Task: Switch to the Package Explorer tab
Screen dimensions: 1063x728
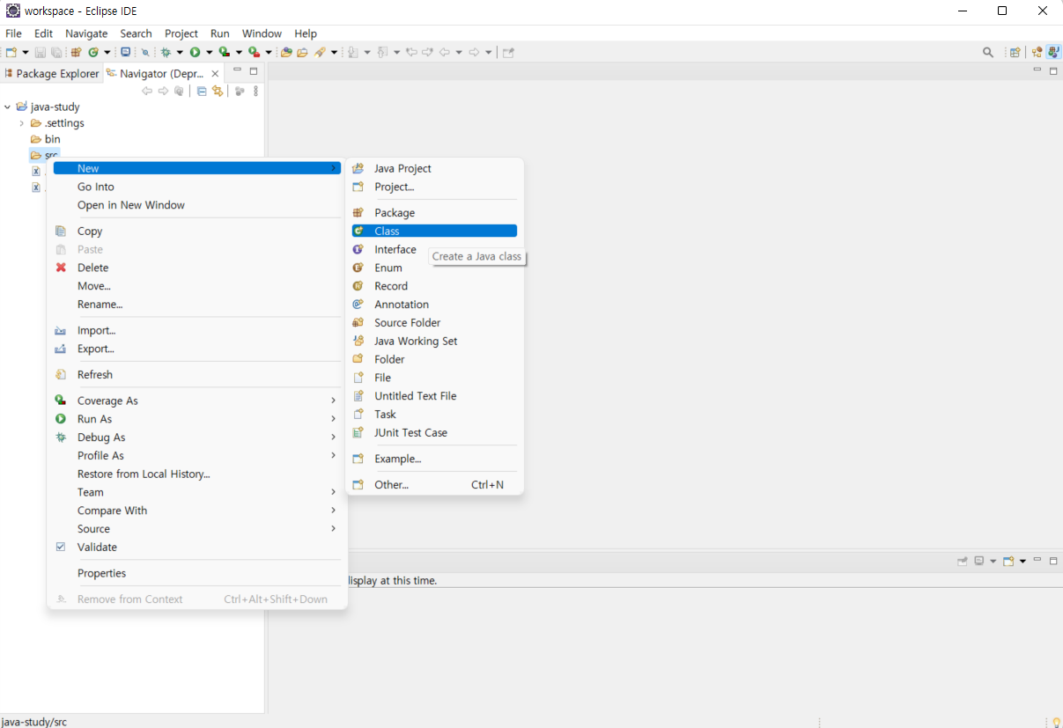Action: coord(52,74)
